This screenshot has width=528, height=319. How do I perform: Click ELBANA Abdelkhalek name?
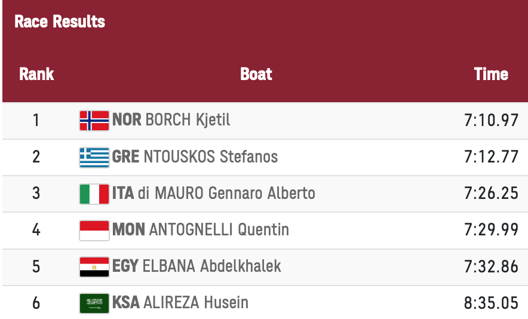click(211, 266)
